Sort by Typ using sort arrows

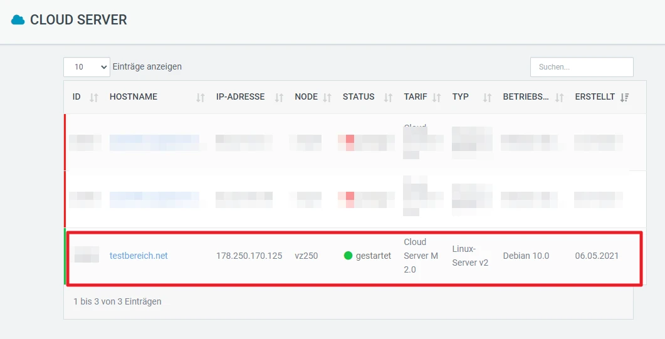point(487,97)
